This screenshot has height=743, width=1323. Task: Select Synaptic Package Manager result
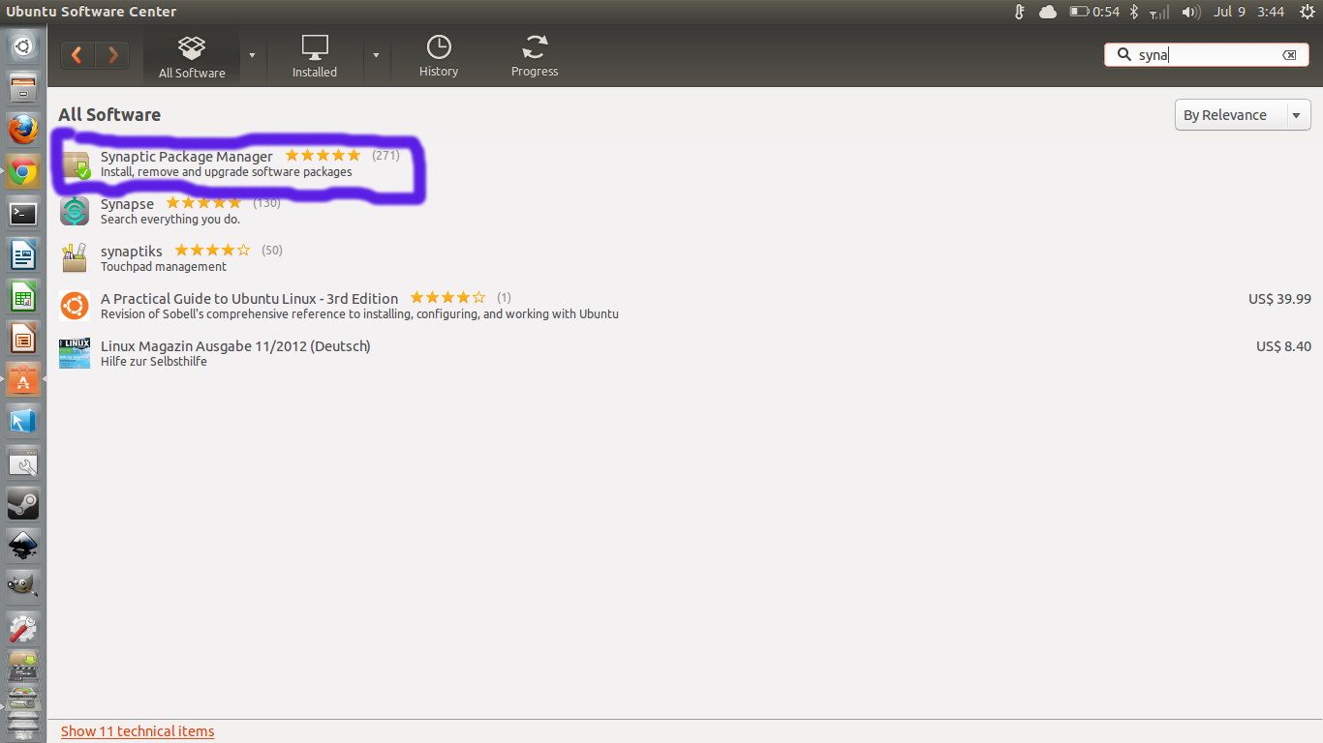[683, 163]
